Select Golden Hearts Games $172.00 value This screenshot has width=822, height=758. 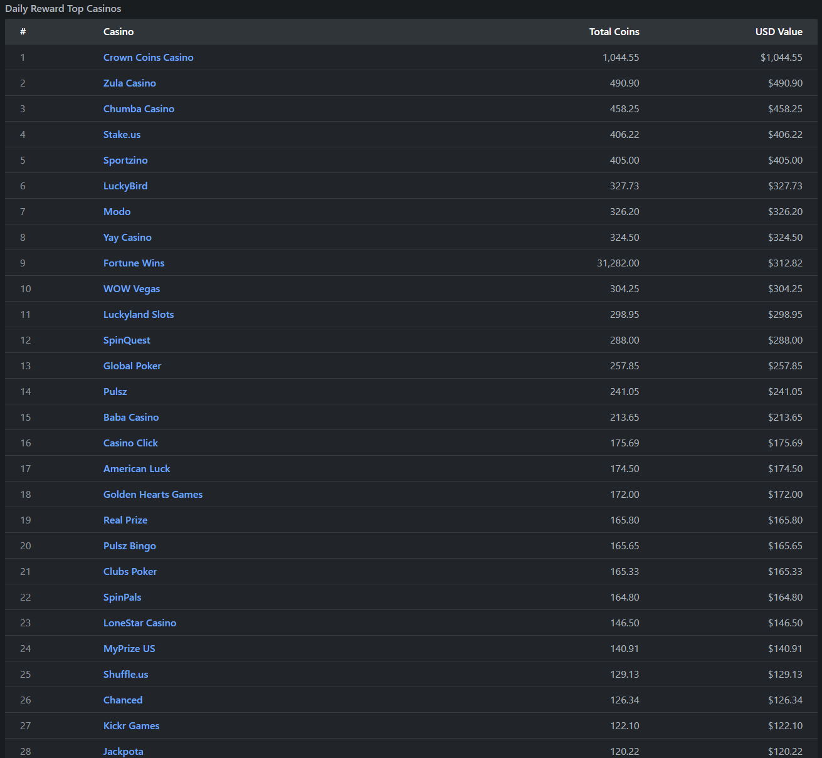tap(785, 494)
